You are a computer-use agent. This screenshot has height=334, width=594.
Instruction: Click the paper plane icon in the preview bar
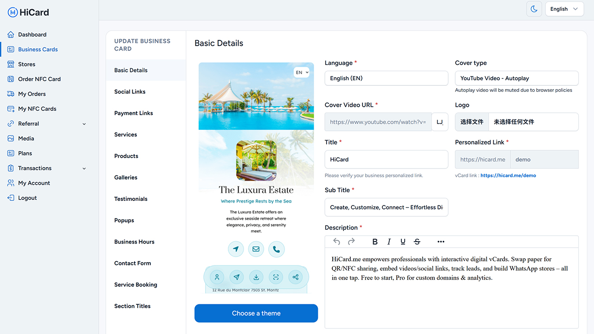pyautogui.click(x=237, y=277)
